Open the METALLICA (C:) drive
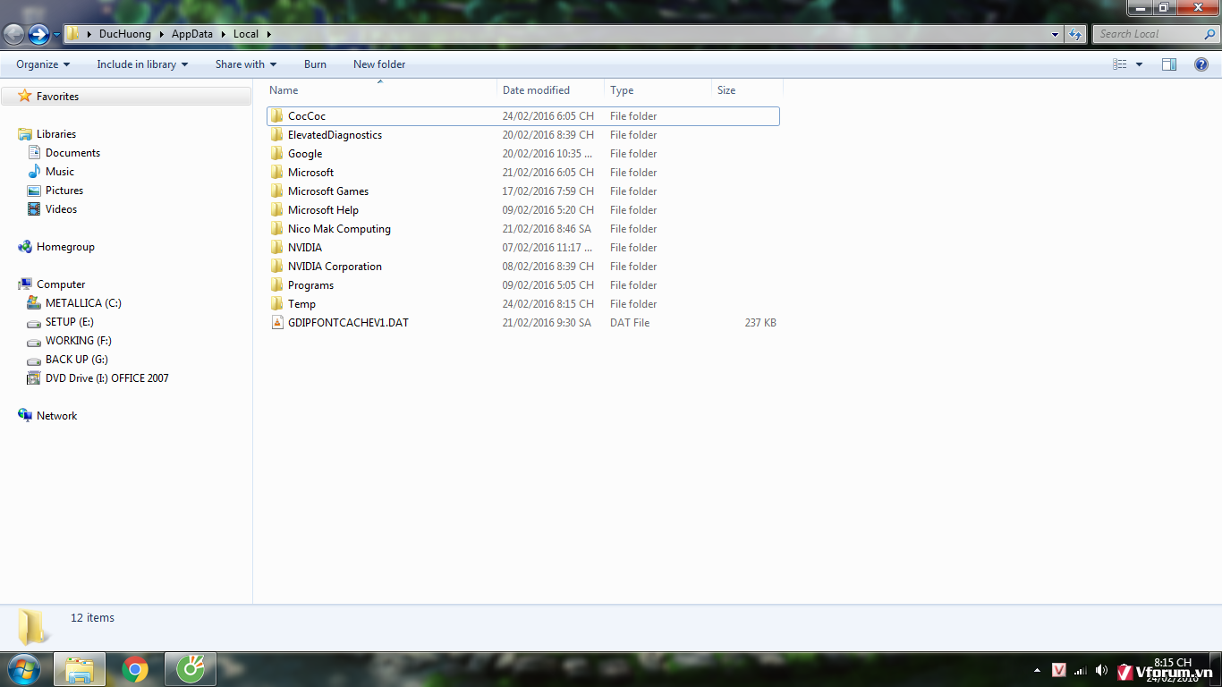Viewport: 1222px width, 687px height. point(83,303)
